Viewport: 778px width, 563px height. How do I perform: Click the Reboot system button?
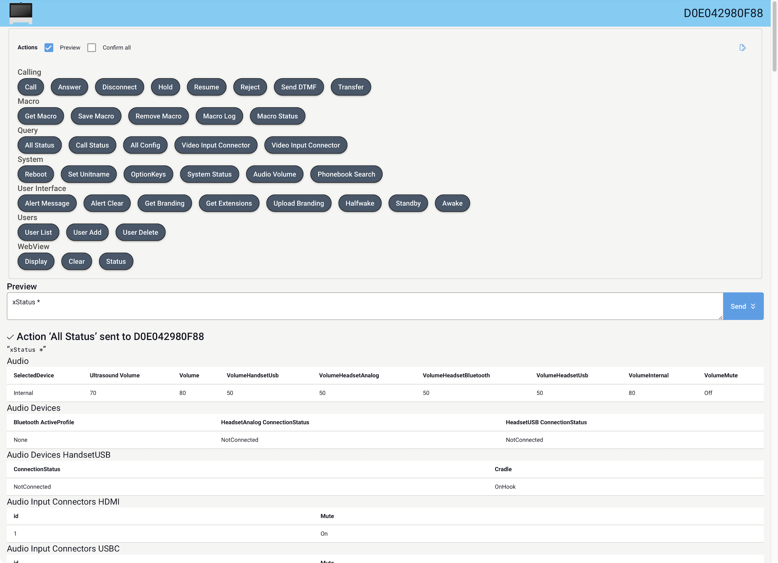(36, 174)
